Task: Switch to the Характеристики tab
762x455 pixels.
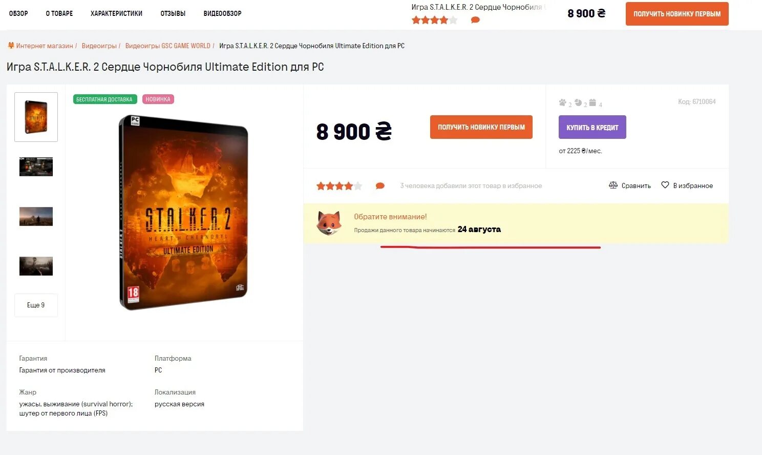Action: click(116, 13)
